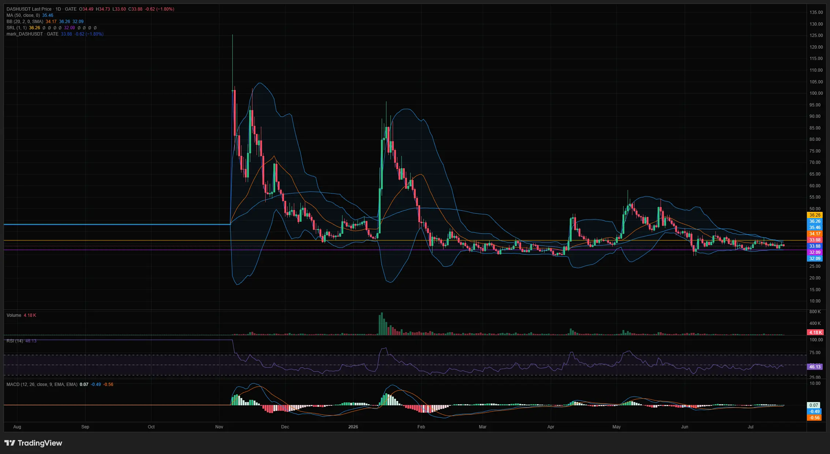Click the Nov label on time axis
The image size is (830, 454).
[219, 427]
